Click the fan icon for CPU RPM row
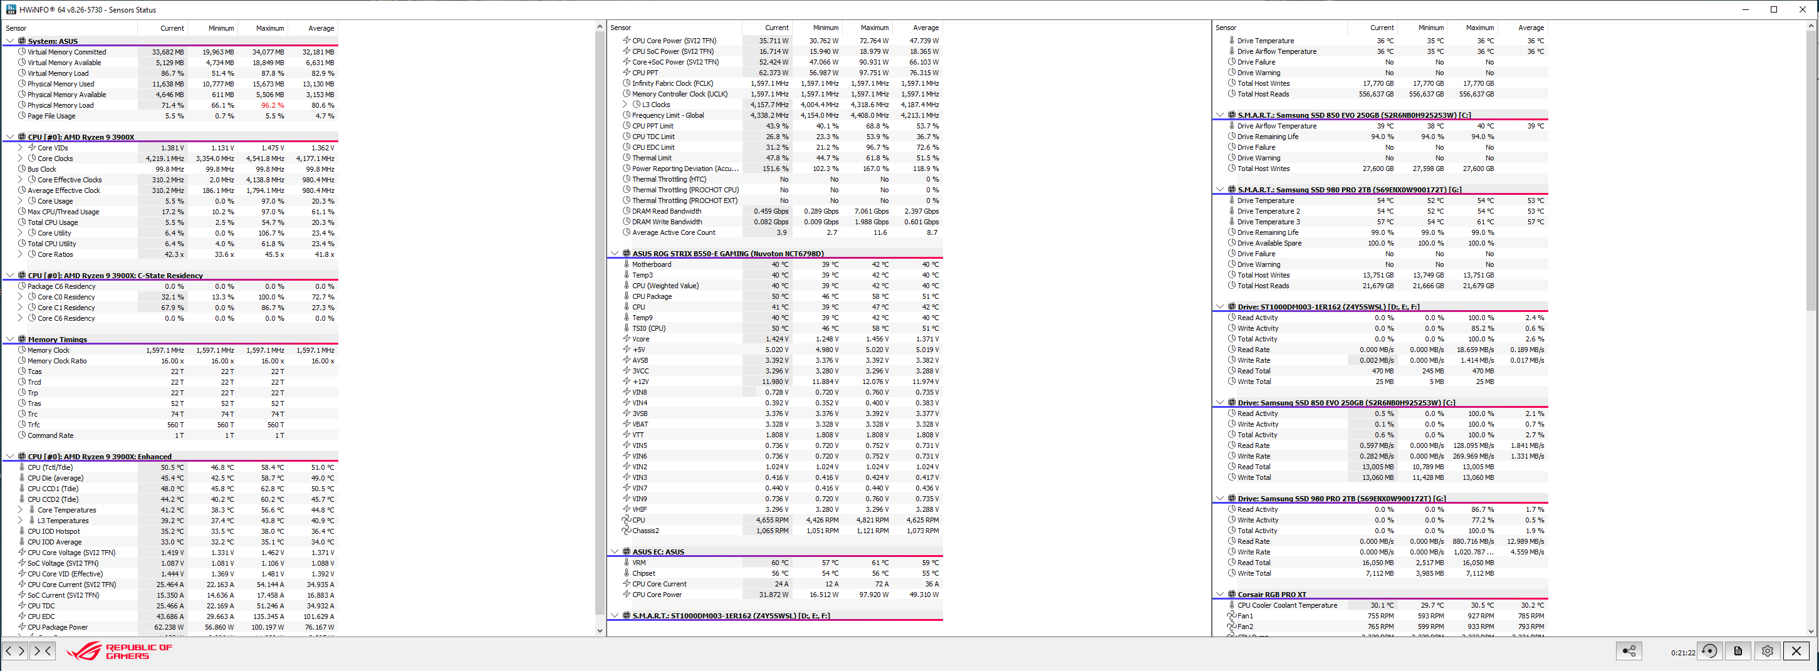Viewport: 1819px width, 671px height. (627, 520)
